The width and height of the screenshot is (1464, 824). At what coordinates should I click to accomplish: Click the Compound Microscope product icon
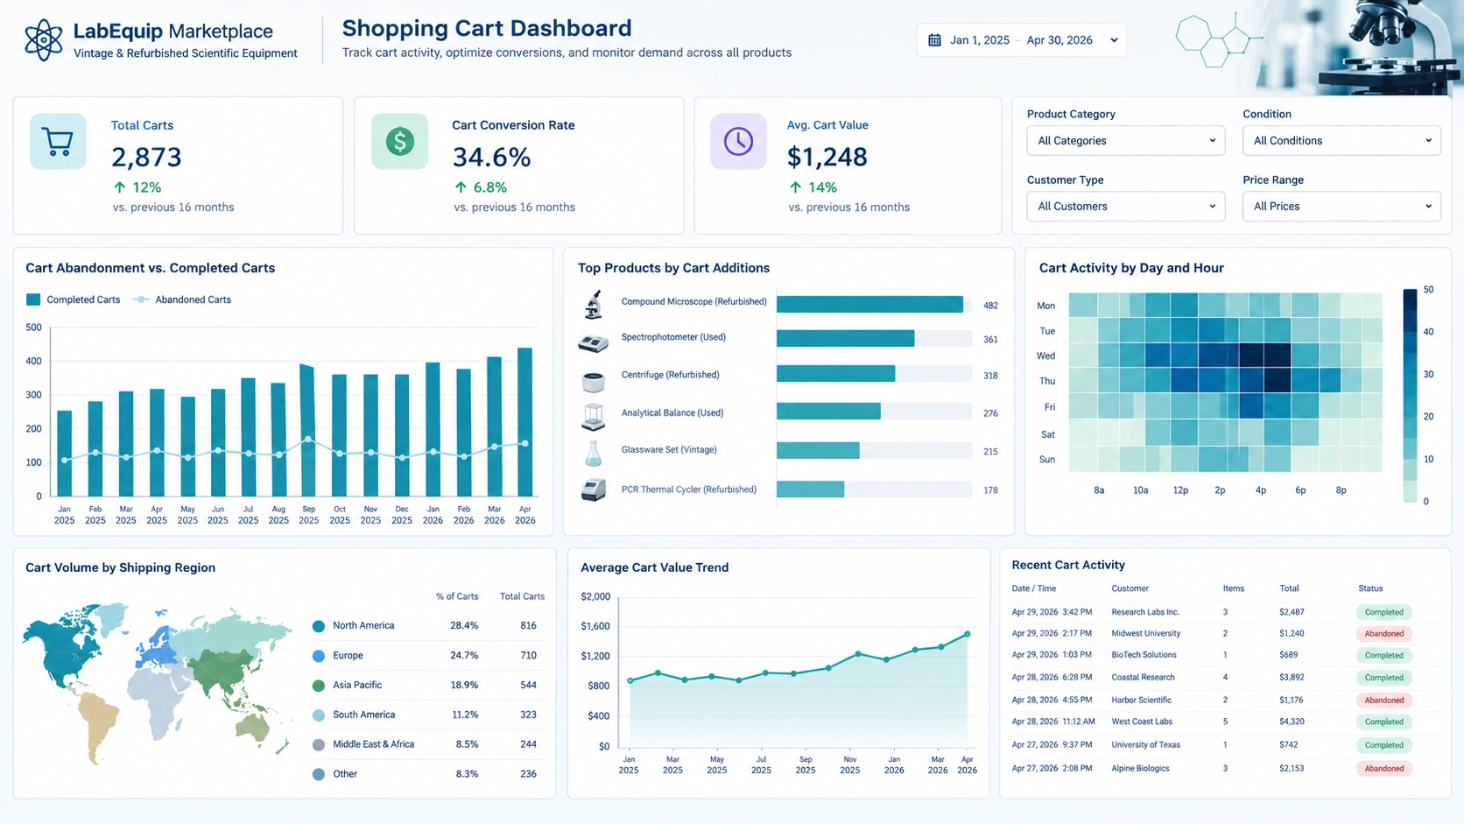(594, 305)
